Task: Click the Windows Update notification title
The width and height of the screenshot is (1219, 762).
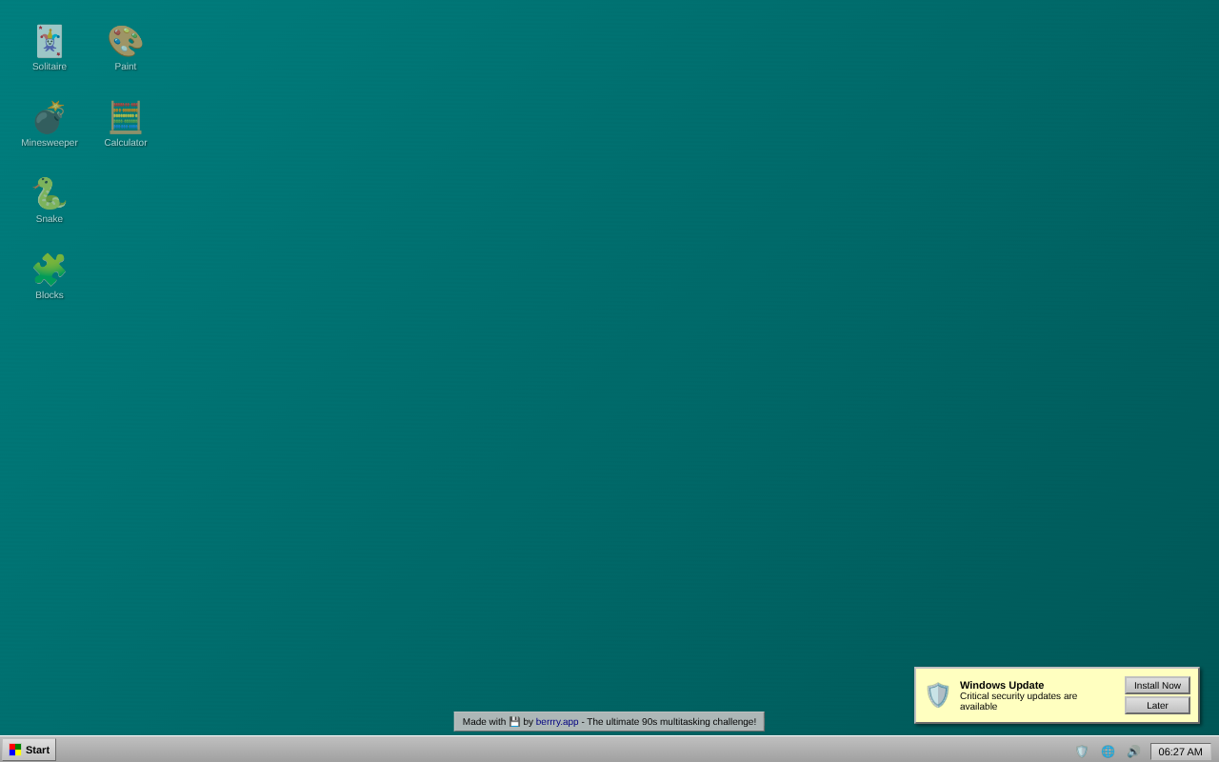Action: pyautogui.click(x=1001, y=685)
